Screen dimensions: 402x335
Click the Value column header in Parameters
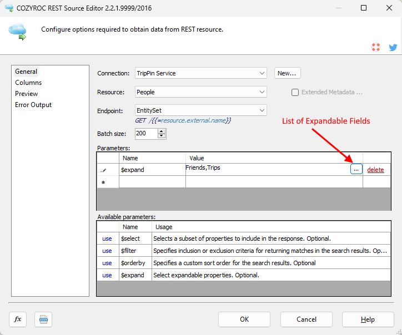(274, 158)
